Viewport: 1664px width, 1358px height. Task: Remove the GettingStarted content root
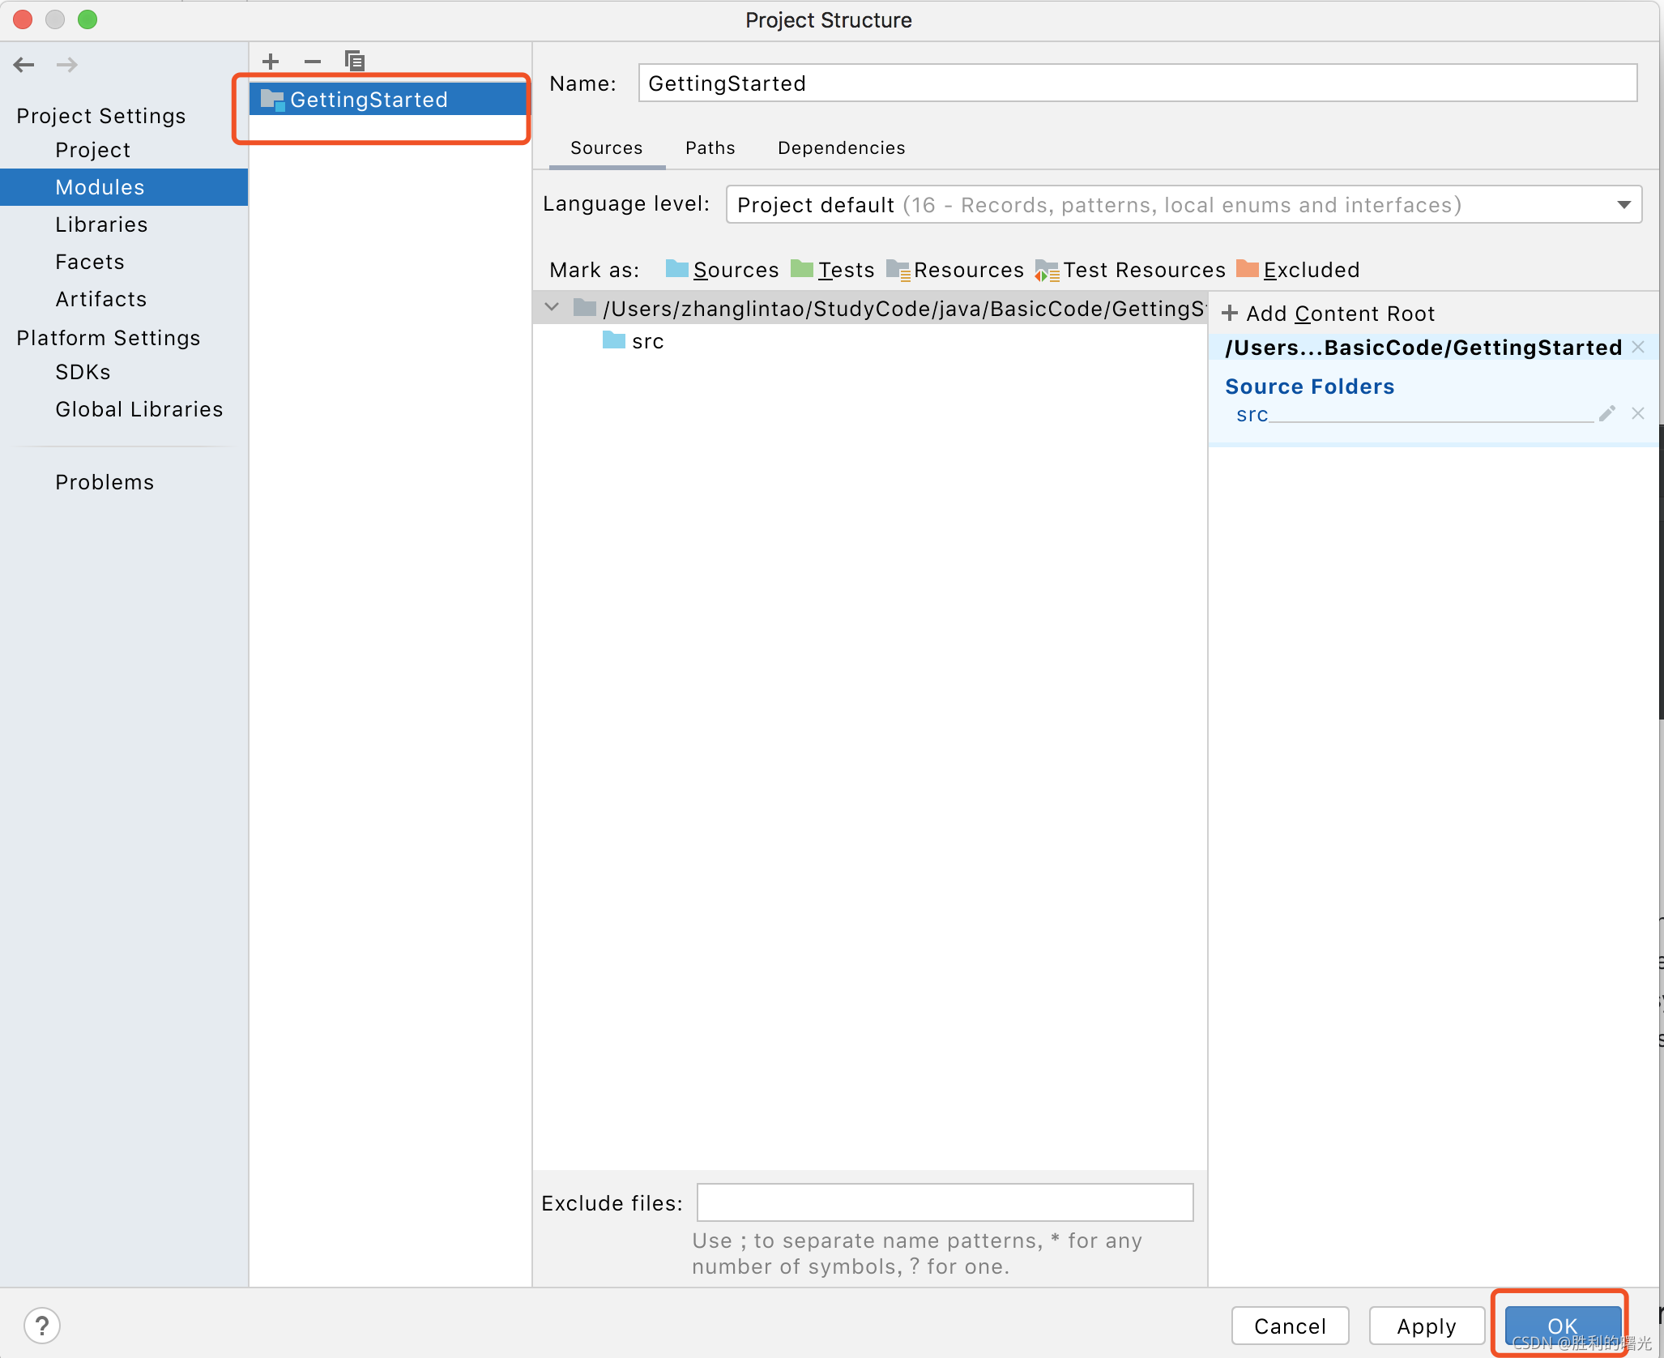coord(1638,348)
